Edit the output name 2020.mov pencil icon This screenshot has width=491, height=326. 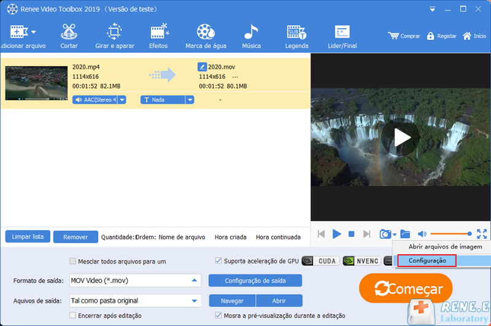point(202,67)
